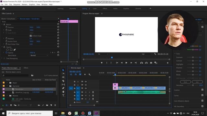
Task: Adjust Exposure slider in Lumetri
Action: tap(193, 57)
